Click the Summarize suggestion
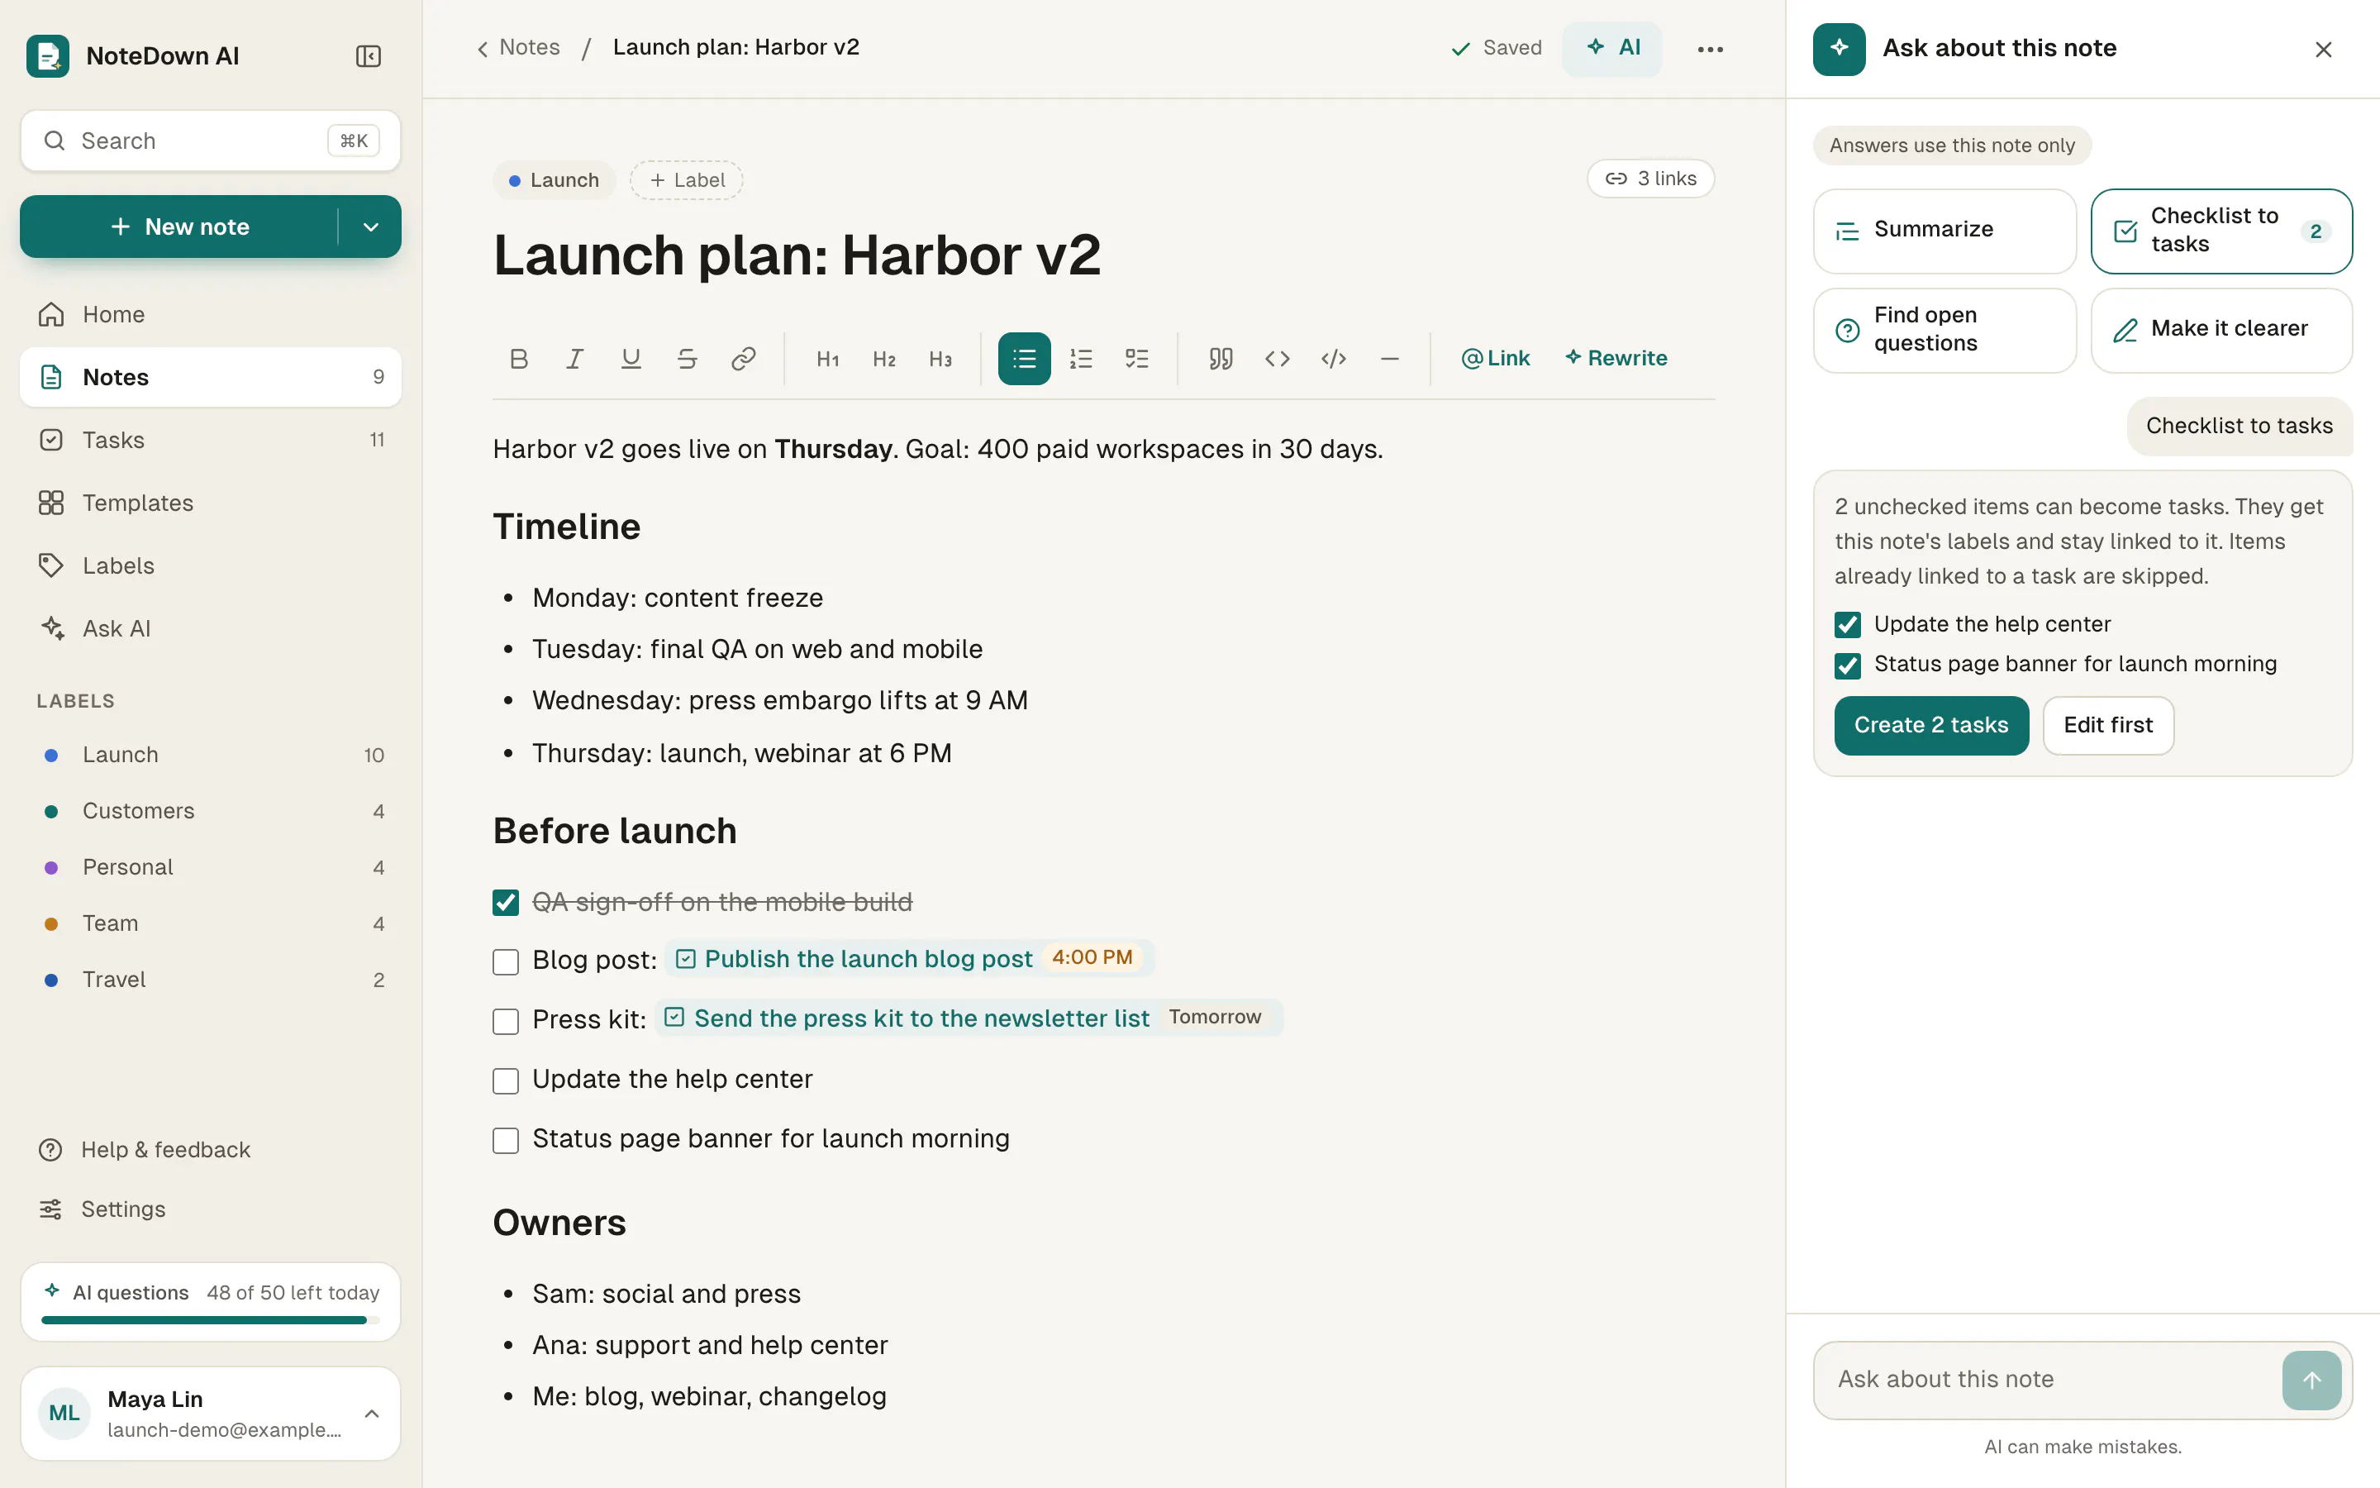Image resolution: width=2380 pixels, height=1488 pixels. click(1944, 231)
